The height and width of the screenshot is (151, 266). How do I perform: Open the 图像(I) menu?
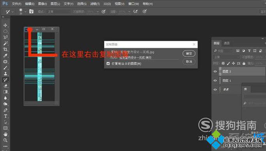click(43, 4)
